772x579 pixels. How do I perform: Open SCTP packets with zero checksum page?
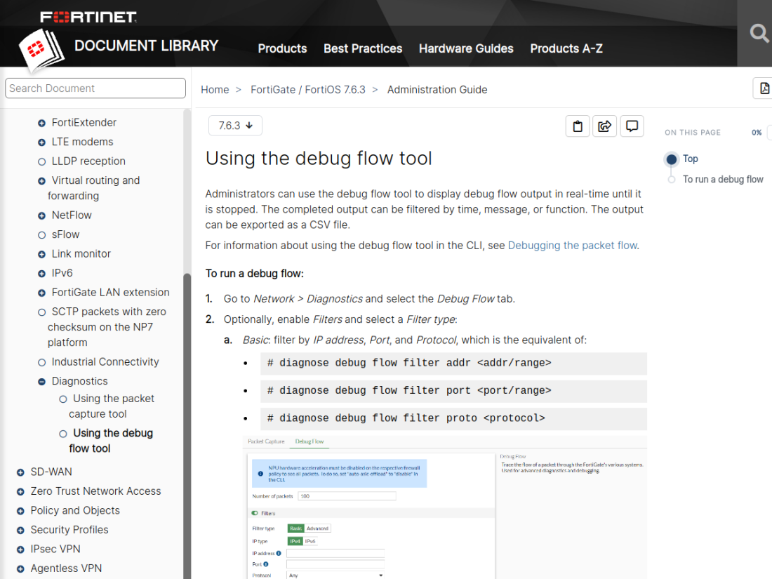point(107,327)
